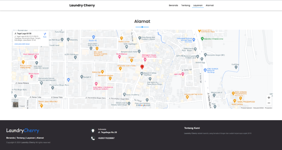Click the 'Jl. Tegal Lega 60-58' map card title
This screenshot has width=282, height=150.
coord(23,34)
